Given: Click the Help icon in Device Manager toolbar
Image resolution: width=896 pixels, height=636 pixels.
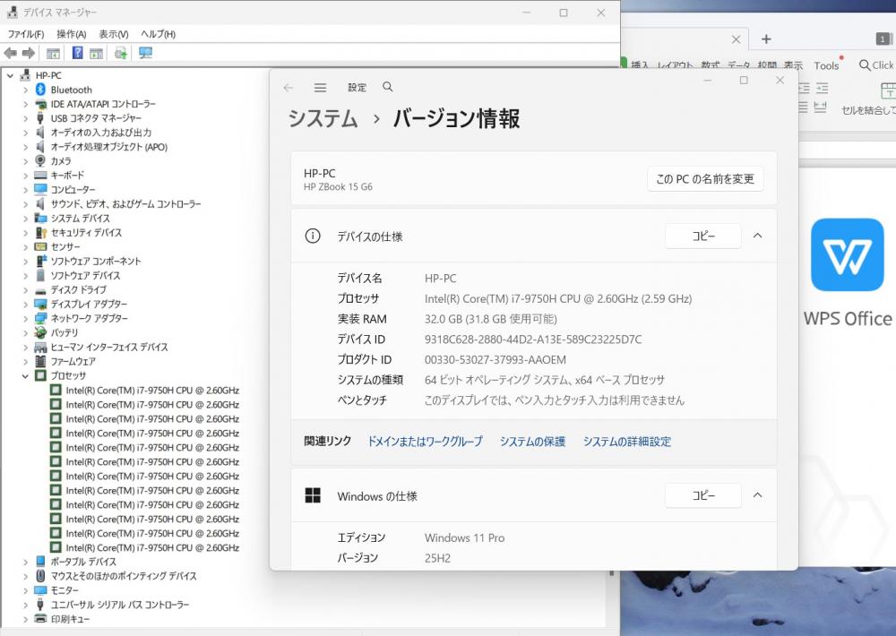Looking at the screenshot, I should (x=78, y=53).
